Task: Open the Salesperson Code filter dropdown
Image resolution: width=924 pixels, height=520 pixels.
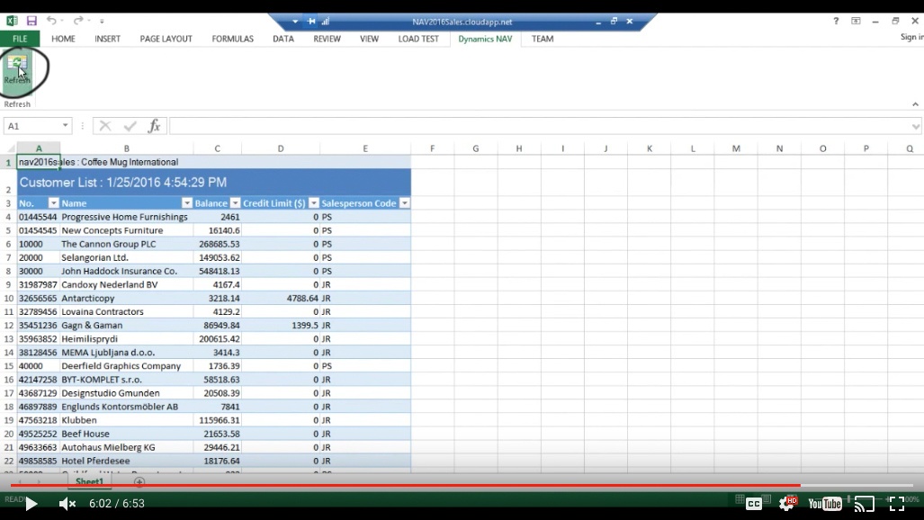Action: coord(404,203)
